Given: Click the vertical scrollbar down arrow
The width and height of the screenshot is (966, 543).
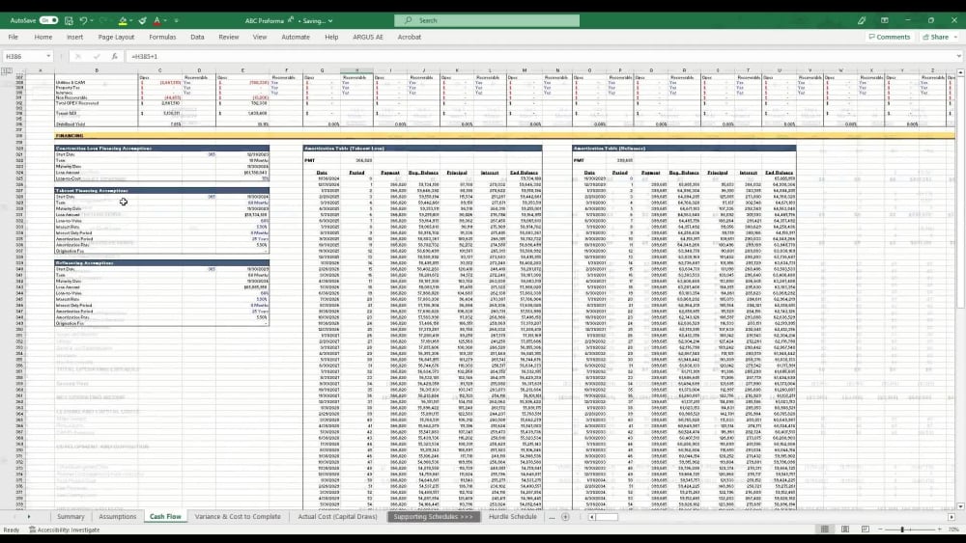Looking at the screenshot, I should pos(960,506).
